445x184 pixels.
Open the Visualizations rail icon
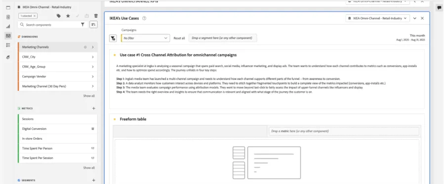(8, 26)
